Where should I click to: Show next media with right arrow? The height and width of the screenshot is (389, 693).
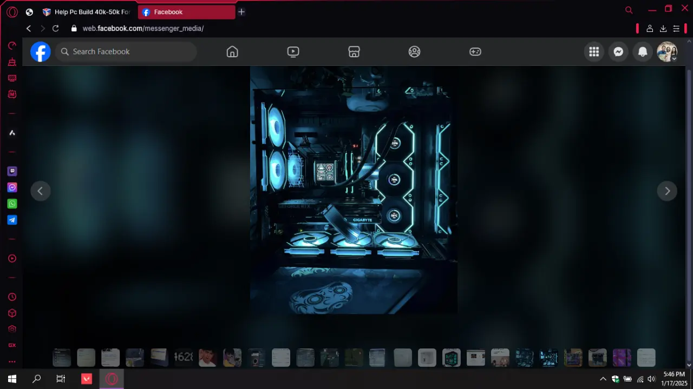(x=667, y=191)
